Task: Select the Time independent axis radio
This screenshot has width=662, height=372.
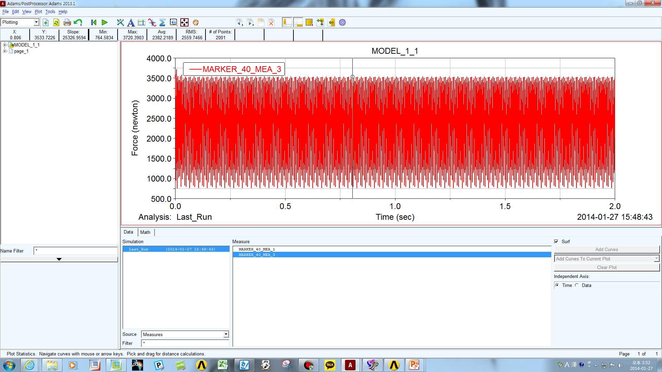Action: click(557, 285)
